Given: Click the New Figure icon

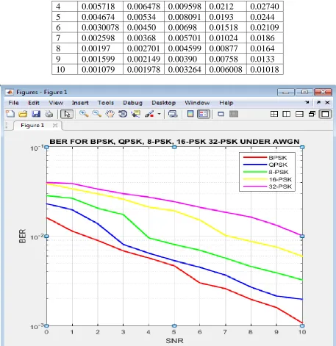Looking at the screenshot, I should tap(10, 114).
